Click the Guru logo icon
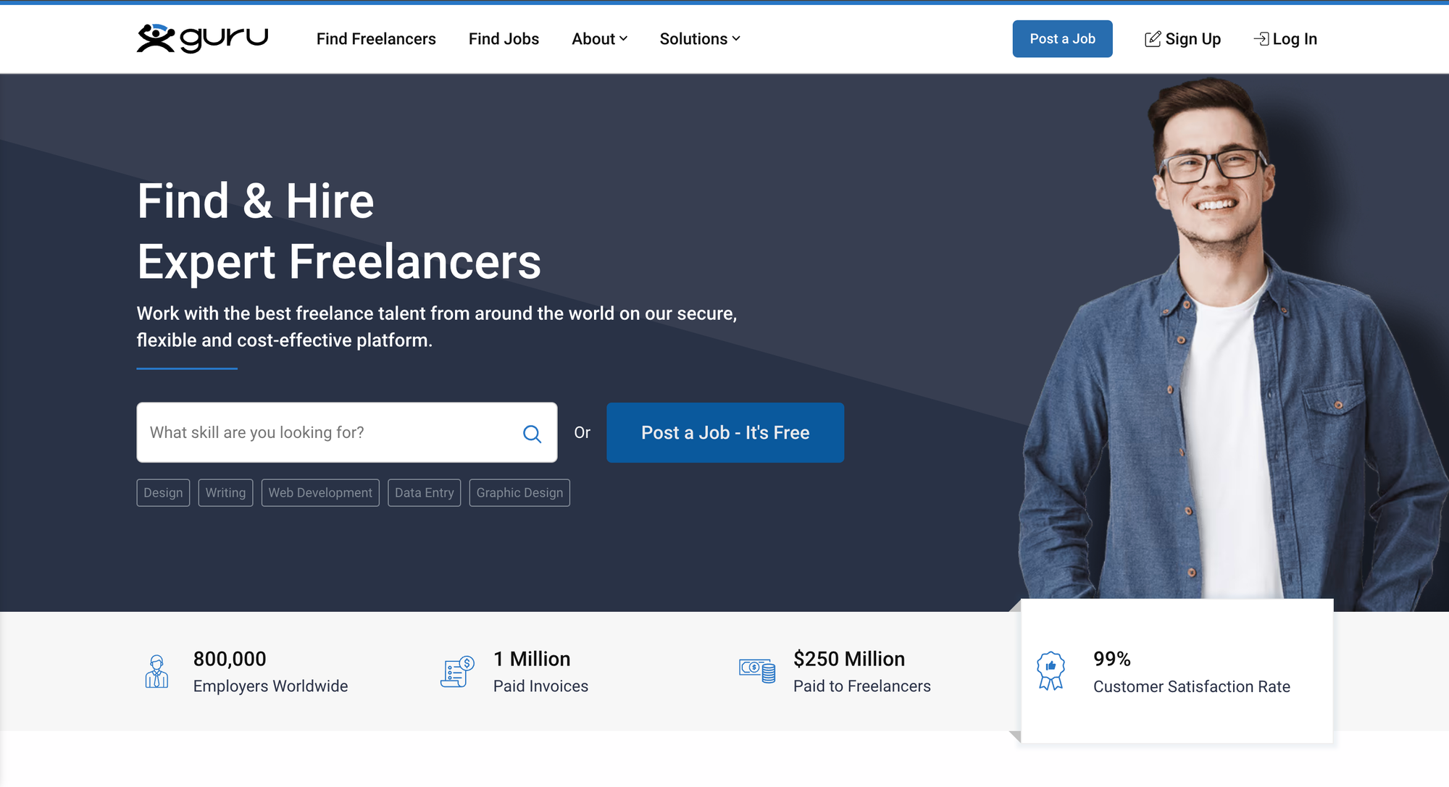This screenshot has height=787, width=1449. click(x=156, y=38)
